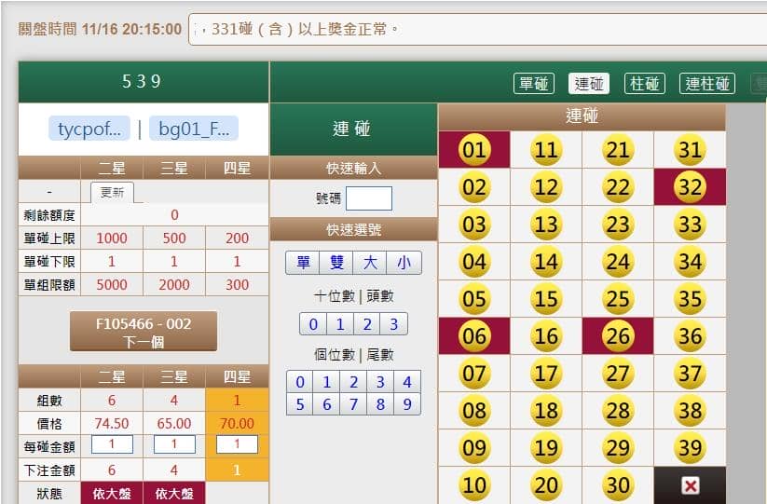Pick number ball 02

pos(474,186)
